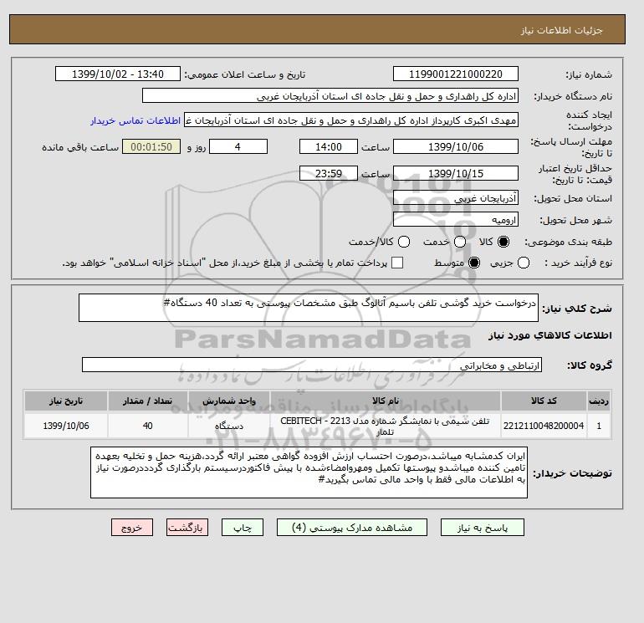Click the بازگشت back button
Viewport: 644px width, 623px height.
coord(187,528)
